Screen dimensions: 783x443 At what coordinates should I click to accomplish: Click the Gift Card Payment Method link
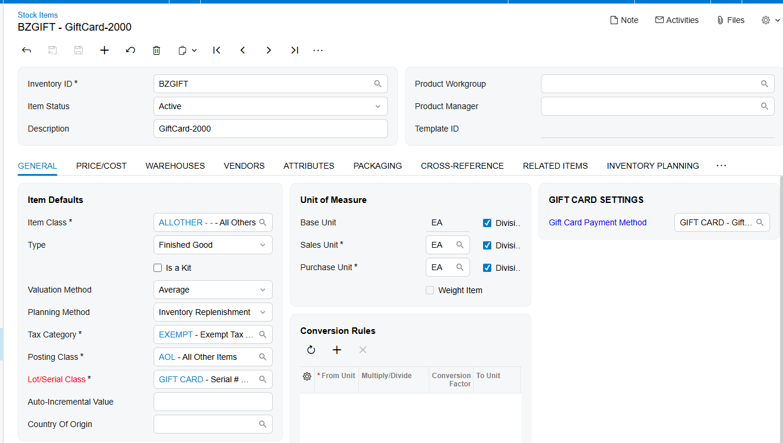[598, 222]
